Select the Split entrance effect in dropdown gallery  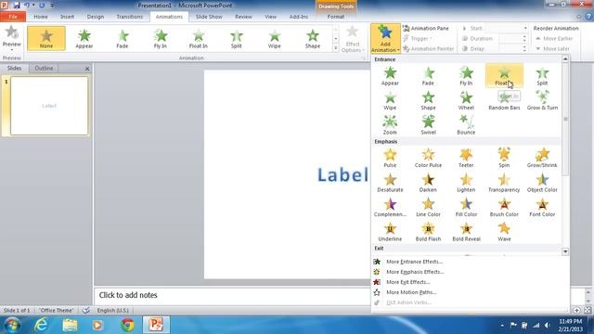[542, 76]
